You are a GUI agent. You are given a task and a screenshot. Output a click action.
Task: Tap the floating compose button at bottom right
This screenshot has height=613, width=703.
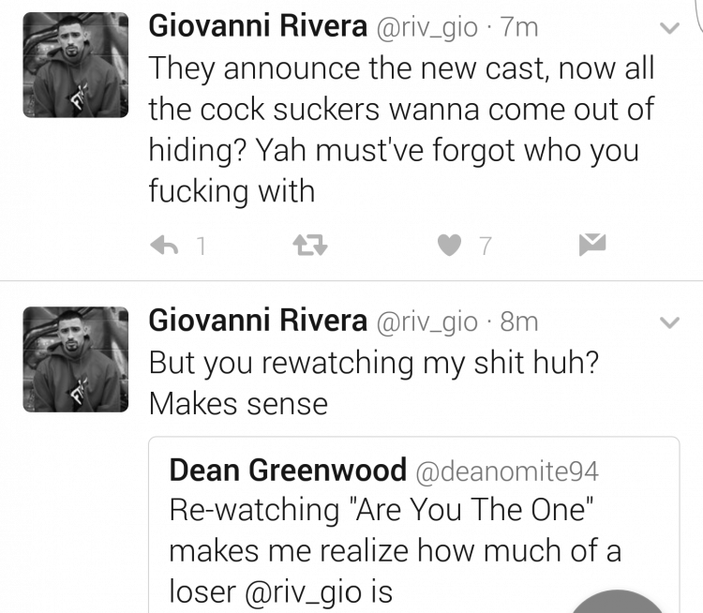[617, 603]
